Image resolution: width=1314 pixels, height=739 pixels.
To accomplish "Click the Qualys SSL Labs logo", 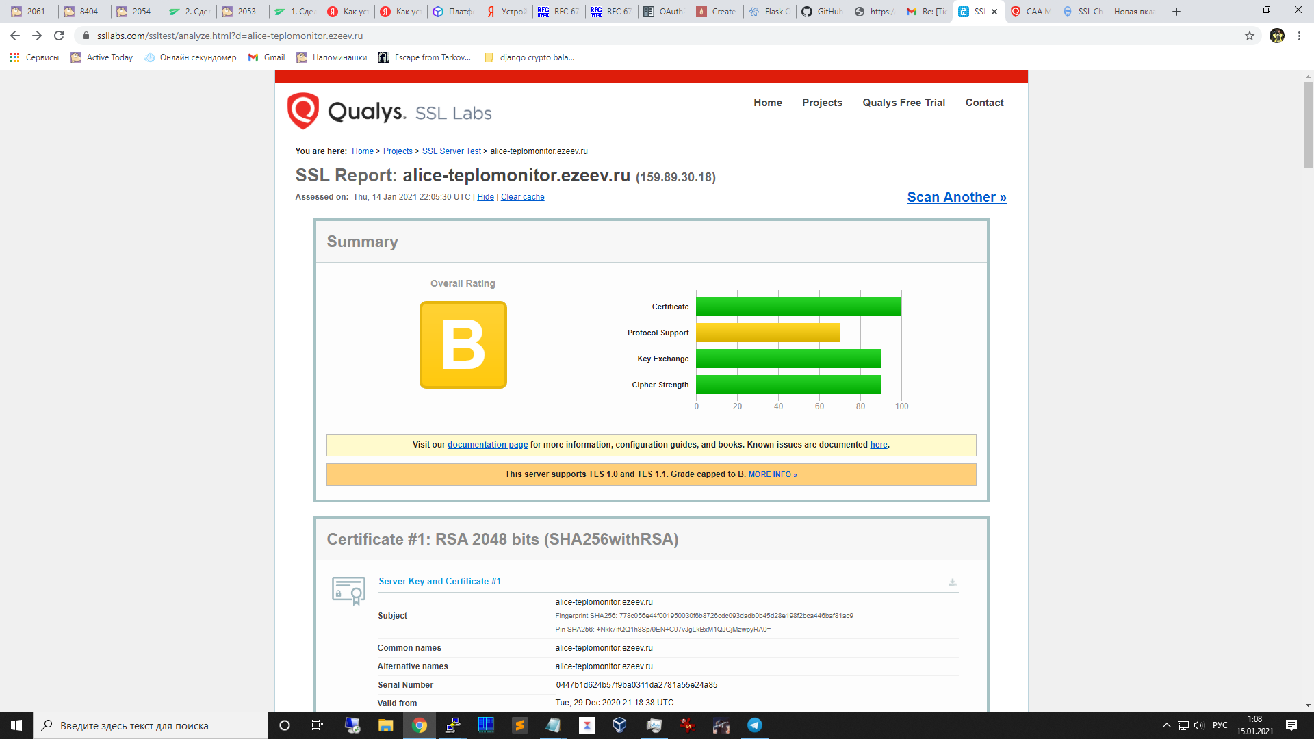I will point(389,112).
